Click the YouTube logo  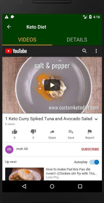coord(16,51)
